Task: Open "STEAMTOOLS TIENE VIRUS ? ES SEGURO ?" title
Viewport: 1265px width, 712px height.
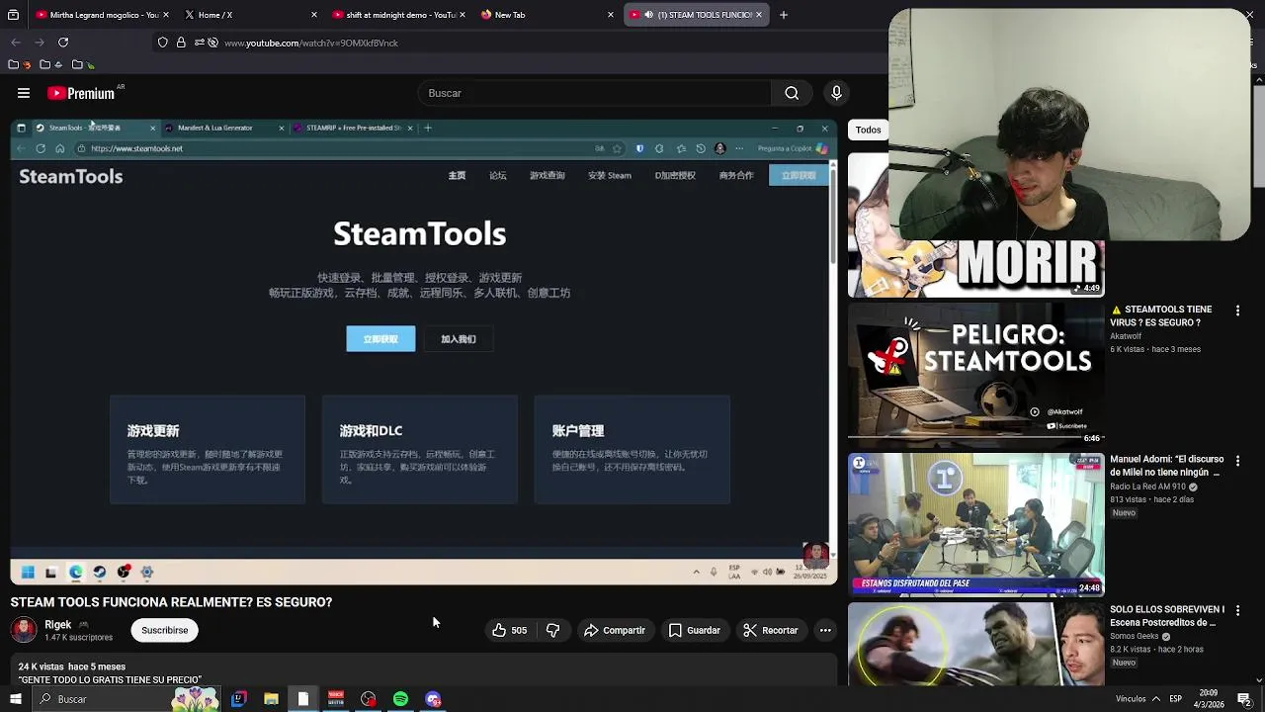Action: [1160, 315]
